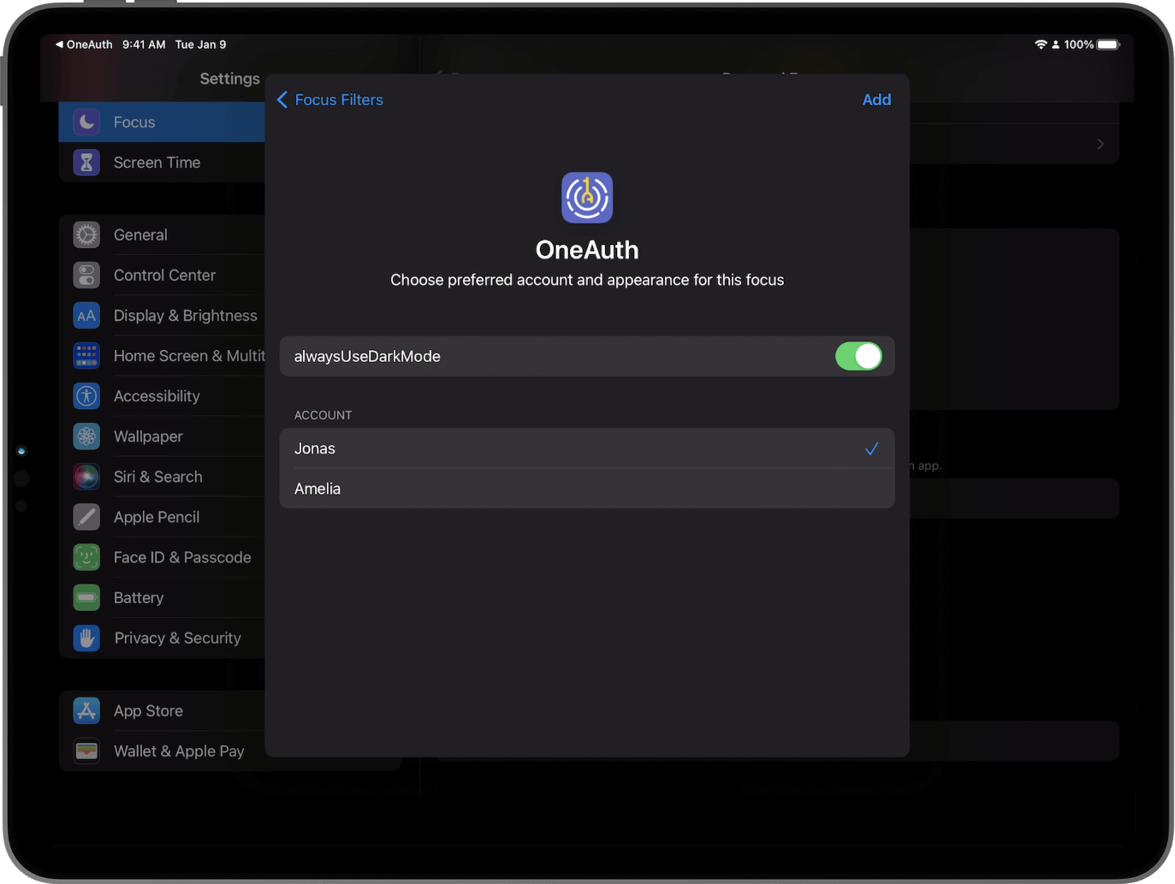Click the Home Screen grid icon
This screenshot has height=884, width=1175.
pyautogui.click(x=86, y=356)
